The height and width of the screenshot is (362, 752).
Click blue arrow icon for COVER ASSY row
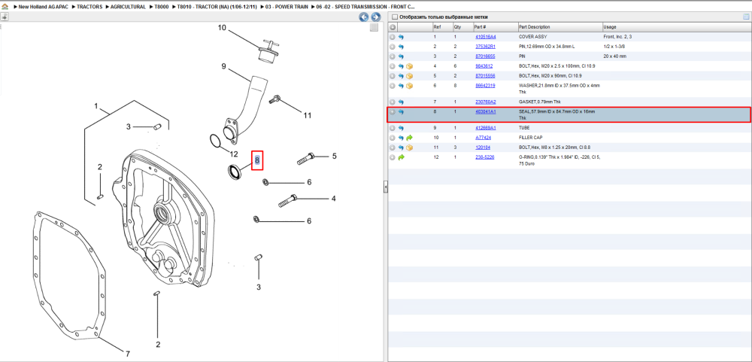(x=401, y=37)
